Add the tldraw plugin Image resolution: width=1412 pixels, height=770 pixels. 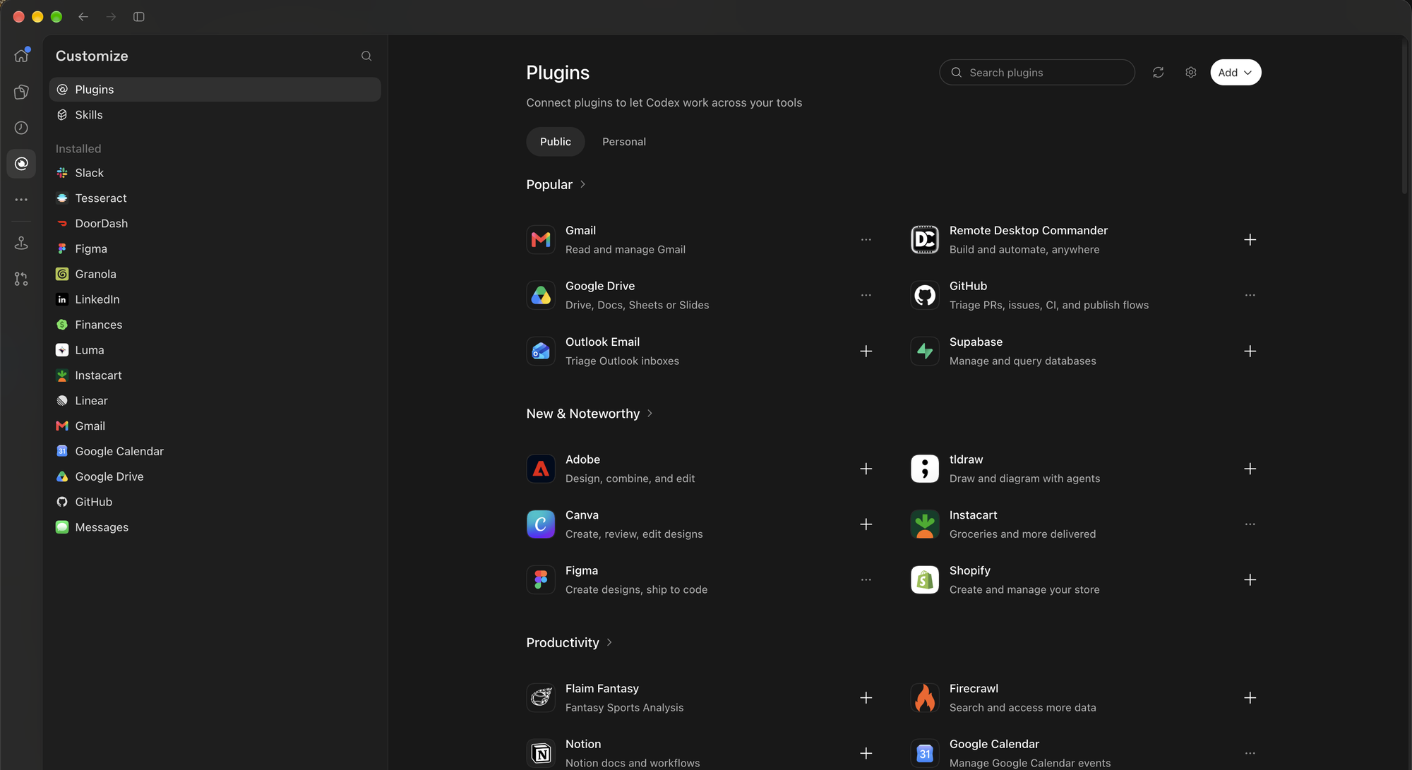(x=1250, y=469)
